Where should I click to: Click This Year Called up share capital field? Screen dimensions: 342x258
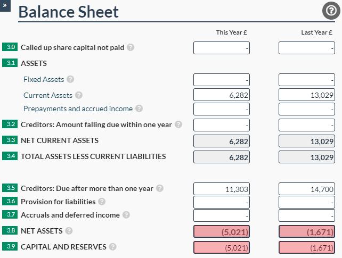[x=221, y=48]
